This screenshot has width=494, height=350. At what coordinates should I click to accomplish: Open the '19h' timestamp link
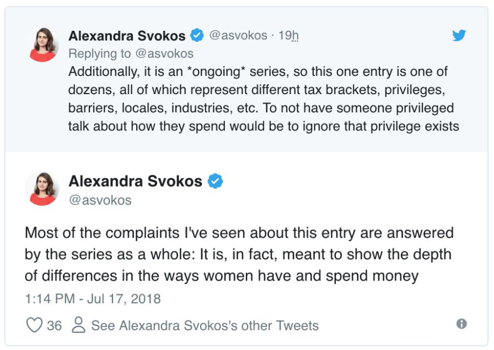[288, 36]
